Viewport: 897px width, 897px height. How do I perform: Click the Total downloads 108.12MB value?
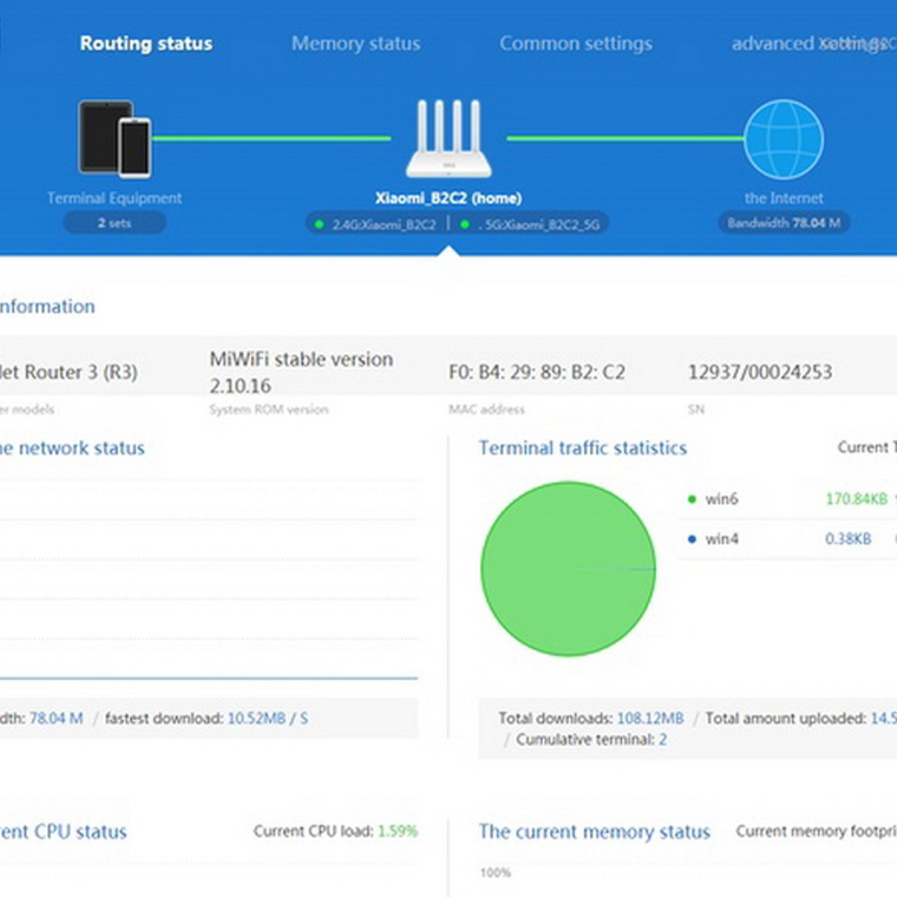pos(650,718)
